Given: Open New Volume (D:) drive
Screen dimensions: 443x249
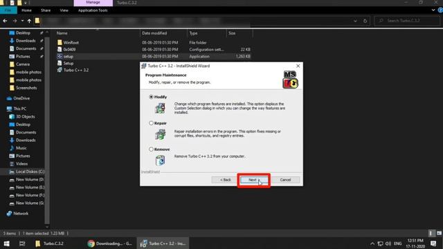Looking at the screenshot, I should pyautogui.click(x=30, y=180).
